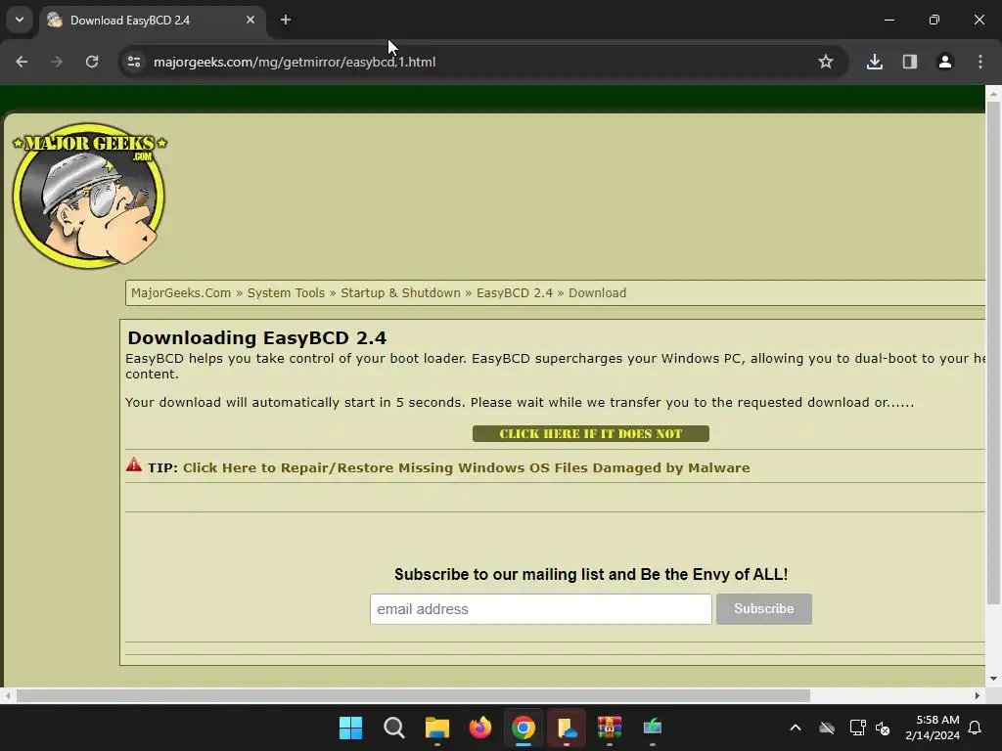Open Chrome downloads icon
The image size is (1002, 751).
point(875,62)
